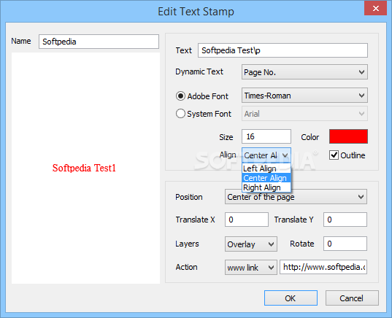Open the red Color swatch picker

tap(348, 136)
